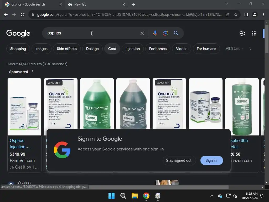Open the tab search chevron in title bar

point(227,4)
